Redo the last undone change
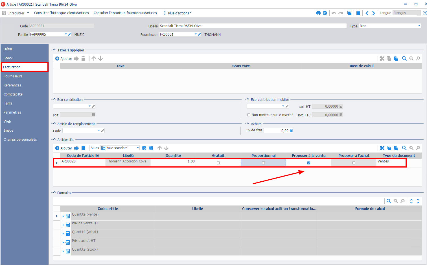 point(341,13)
